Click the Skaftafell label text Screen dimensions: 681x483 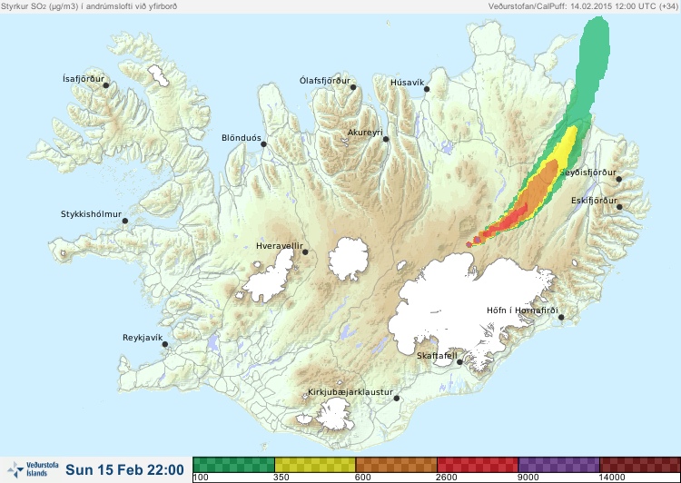click(437, 356)
